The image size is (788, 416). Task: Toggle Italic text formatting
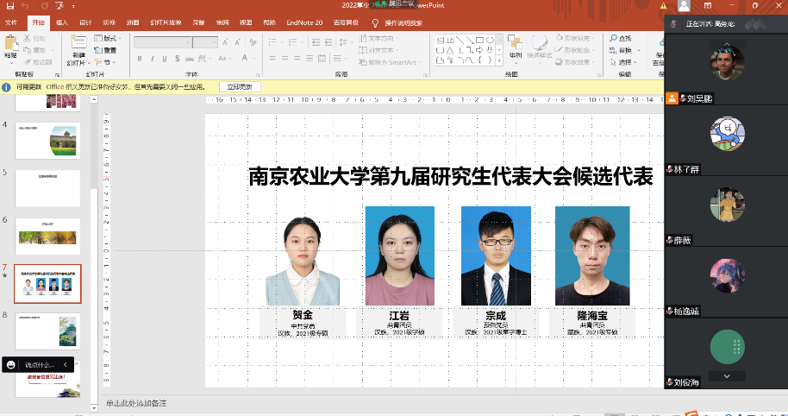152,59
